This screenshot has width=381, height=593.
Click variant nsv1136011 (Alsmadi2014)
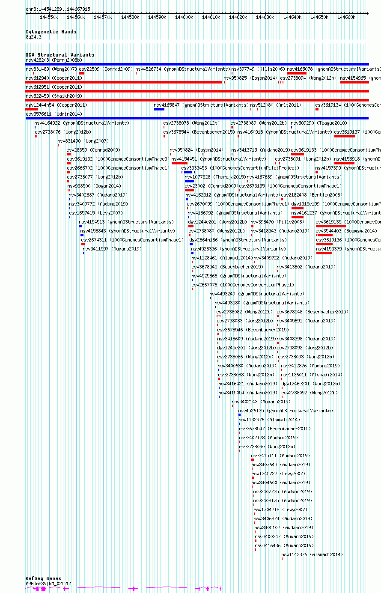(312, 375)
